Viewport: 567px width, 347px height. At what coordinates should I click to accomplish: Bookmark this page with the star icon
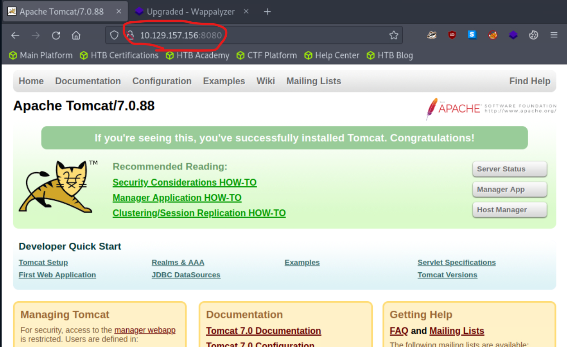[394, 35]
